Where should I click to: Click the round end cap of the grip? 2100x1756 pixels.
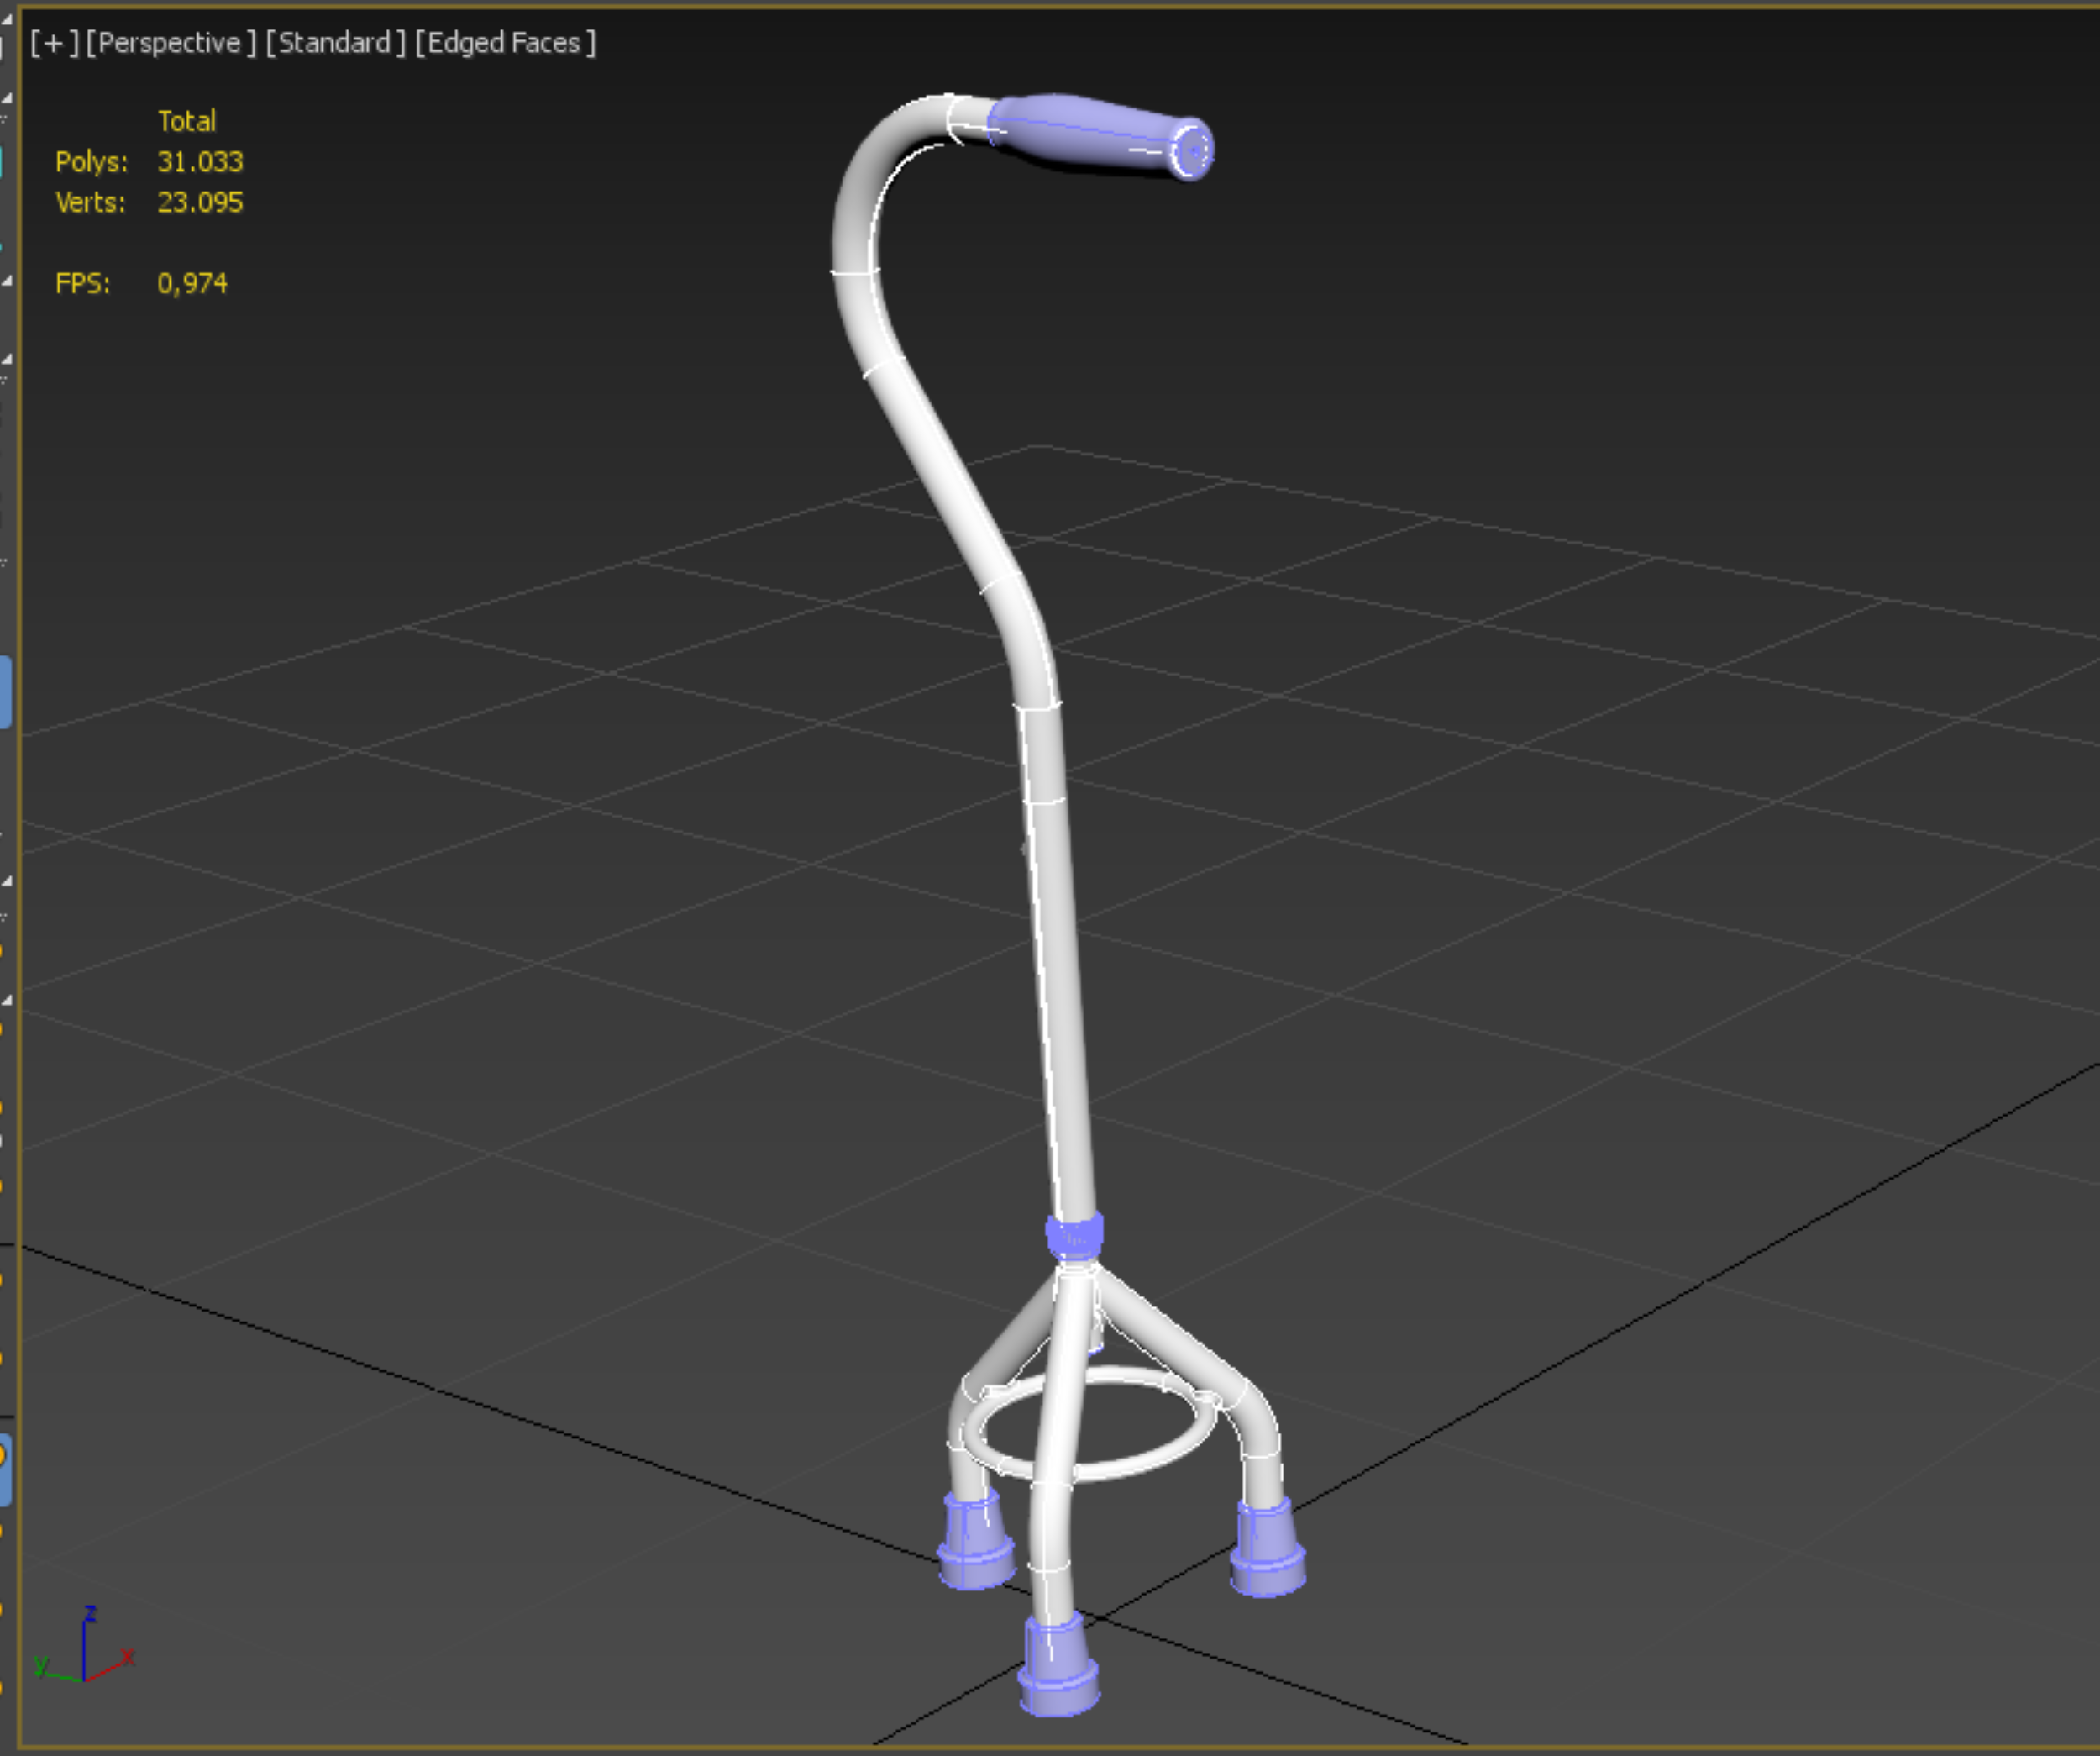1193,151
